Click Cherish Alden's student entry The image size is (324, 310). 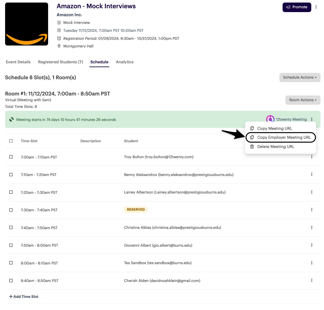162,280
